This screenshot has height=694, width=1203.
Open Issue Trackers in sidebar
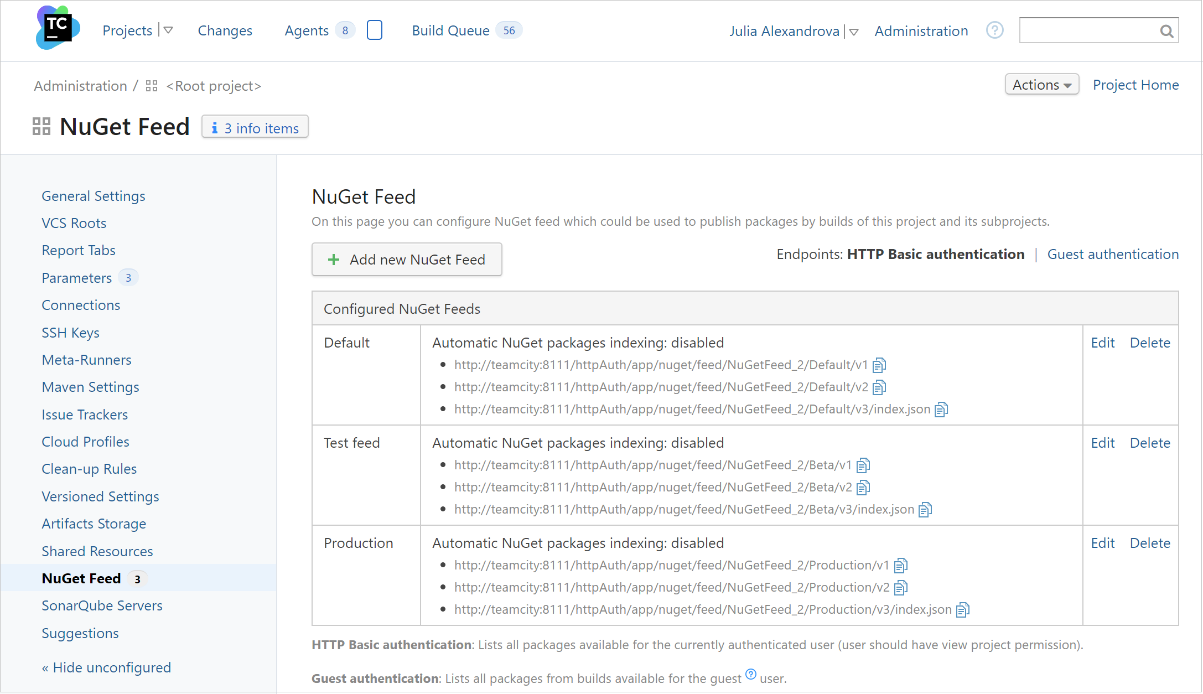[85, 415]
